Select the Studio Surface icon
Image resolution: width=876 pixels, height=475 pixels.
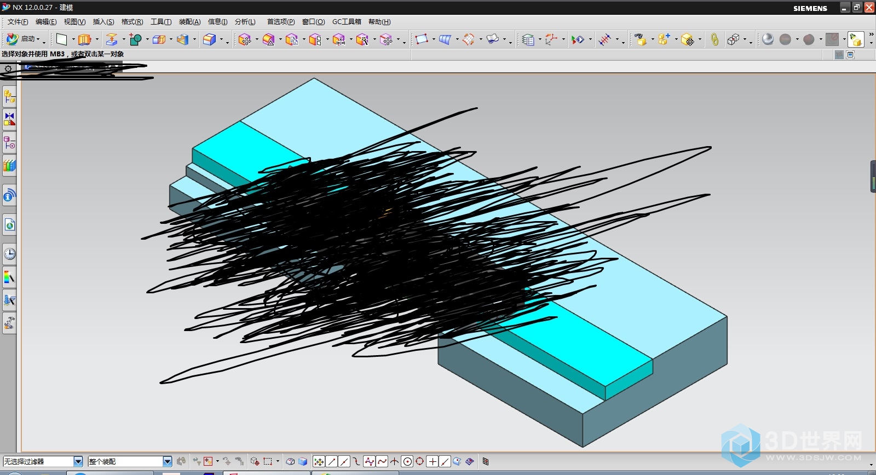click(493, 39)
